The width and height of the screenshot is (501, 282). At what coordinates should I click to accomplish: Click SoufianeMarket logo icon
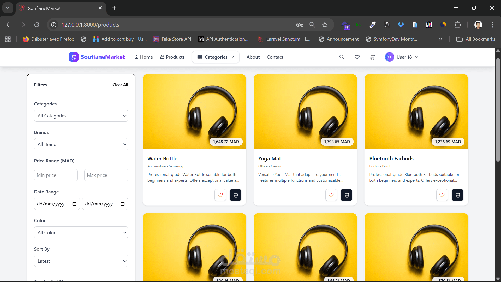point(74,57)
